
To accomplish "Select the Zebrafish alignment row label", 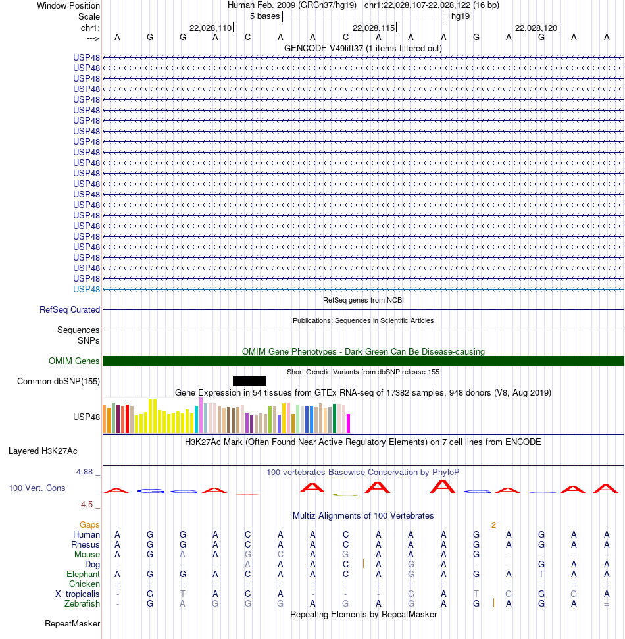I will [82, 604].
